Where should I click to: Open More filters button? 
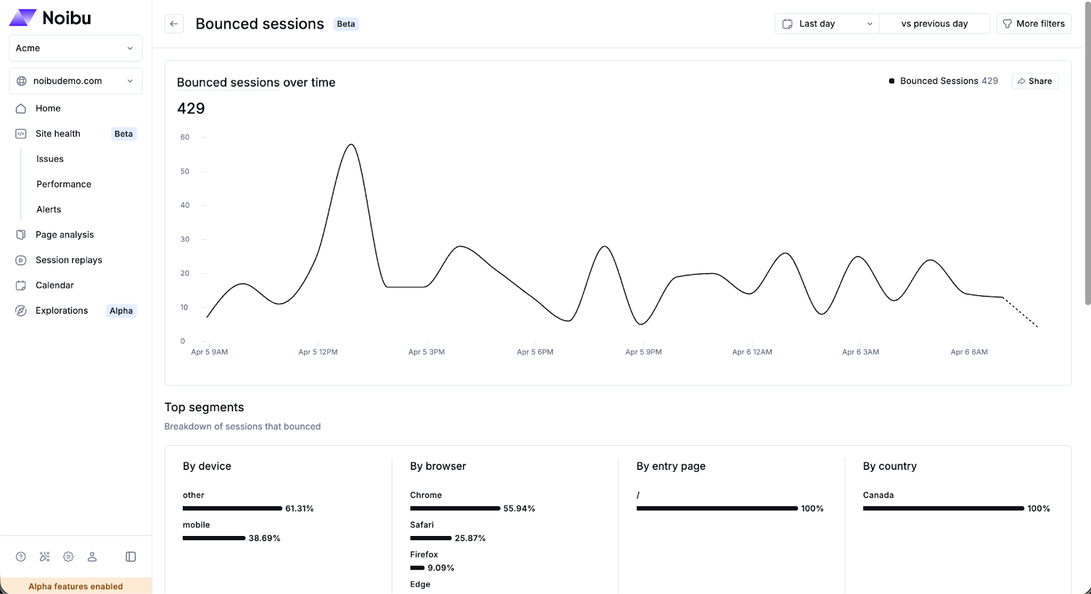1034,24
